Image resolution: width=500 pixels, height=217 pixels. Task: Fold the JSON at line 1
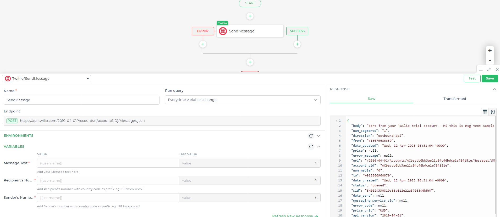coord(336,121)
